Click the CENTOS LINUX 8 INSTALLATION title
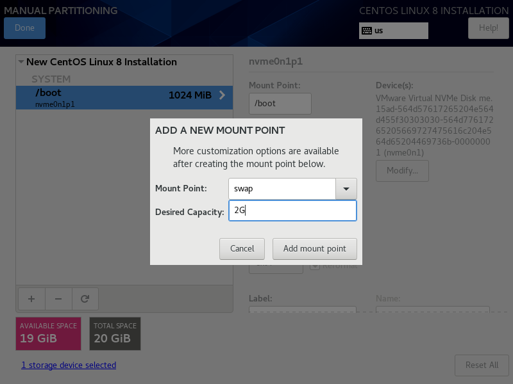513x384 pixels. tap(434, 10)
